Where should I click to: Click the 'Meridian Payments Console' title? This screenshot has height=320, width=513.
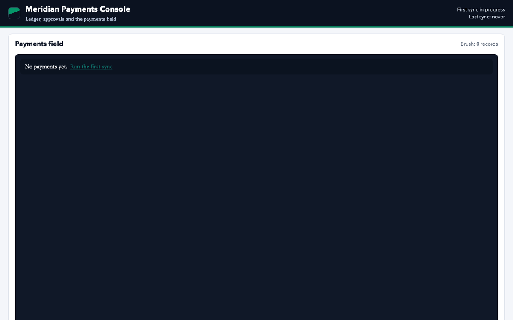78,9
